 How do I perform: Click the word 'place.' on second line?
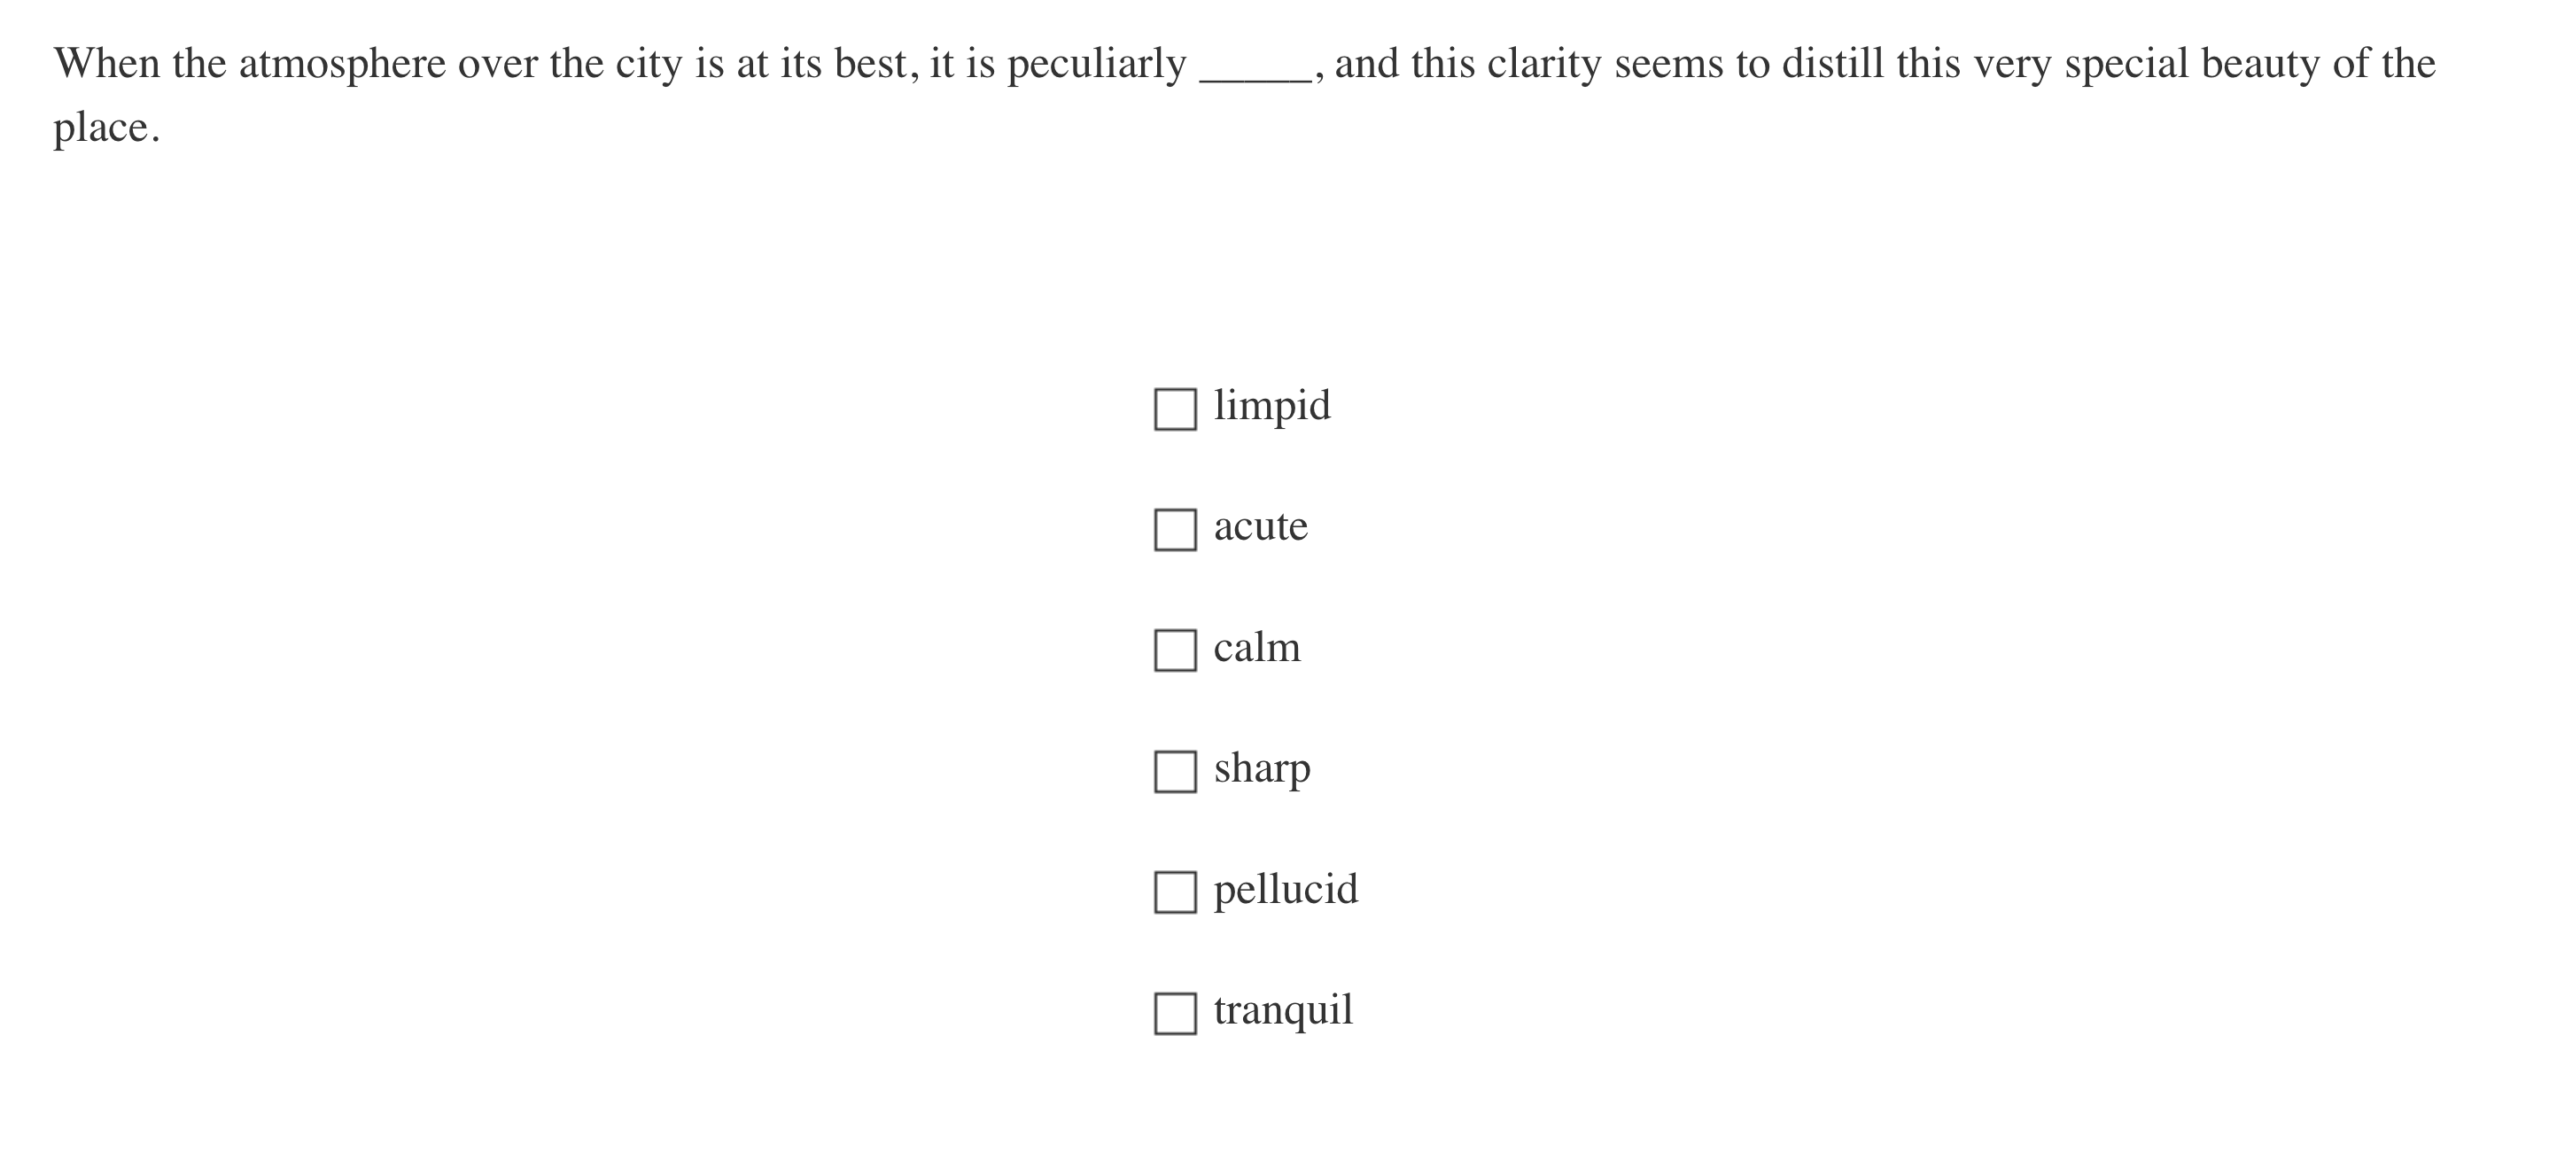106,127
